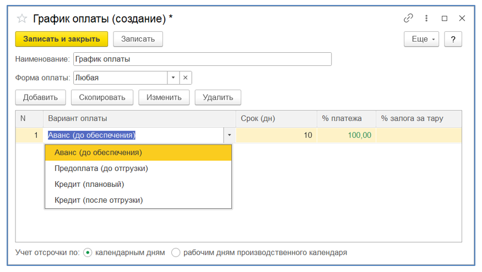Choose Кредит (после отгрузки) from the list
The width and height of the screenshot is (482, 272).
click(x=99, y=200)
